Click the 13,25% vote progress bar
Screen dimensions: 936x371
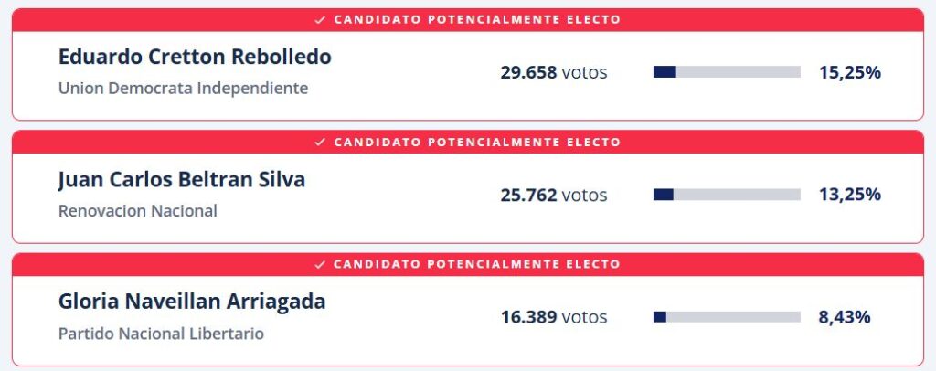pyautogui.click(x=727, y=195)
